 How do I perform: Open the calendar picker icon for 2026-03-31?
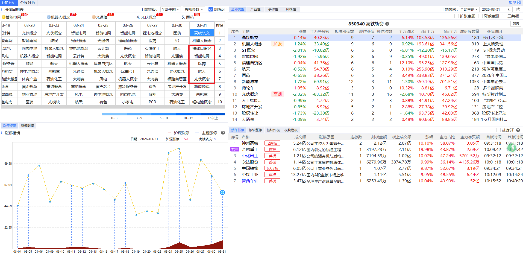(x=509, y=9)
